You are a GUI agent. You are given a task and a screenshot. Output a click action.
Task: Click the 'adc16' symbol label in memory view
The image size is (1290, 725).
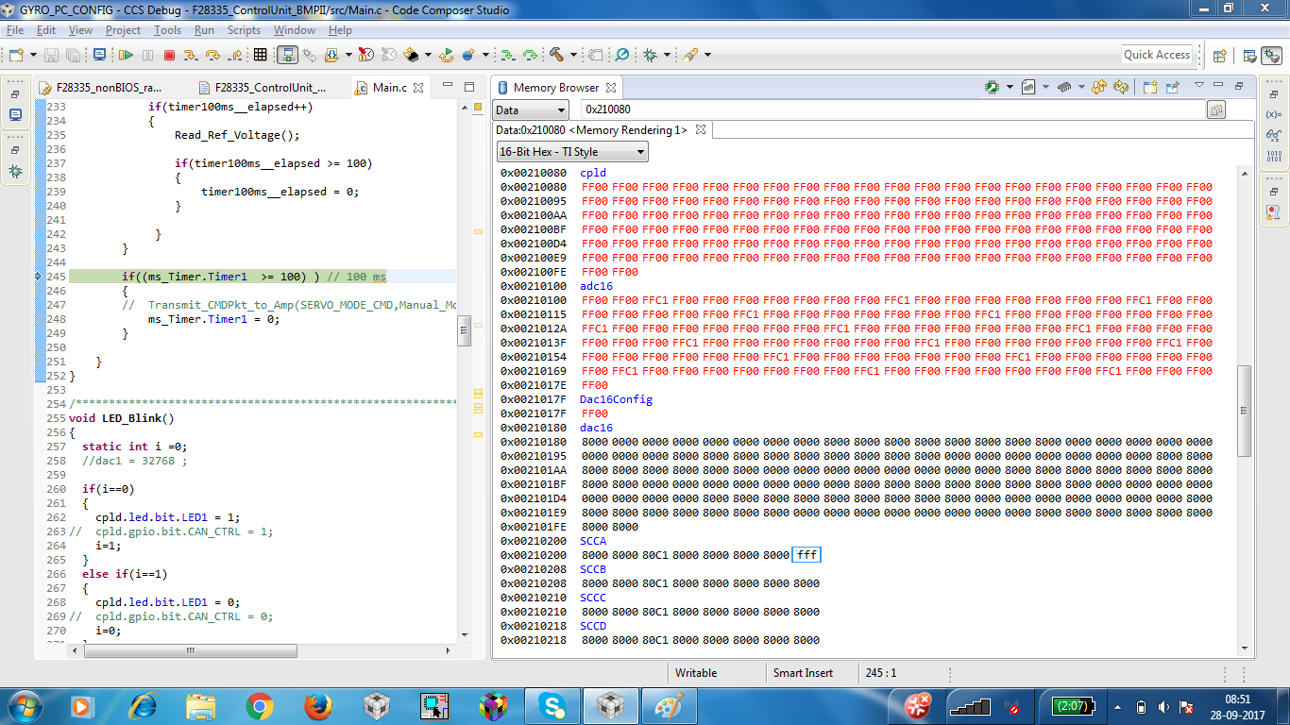click(596, 286)
